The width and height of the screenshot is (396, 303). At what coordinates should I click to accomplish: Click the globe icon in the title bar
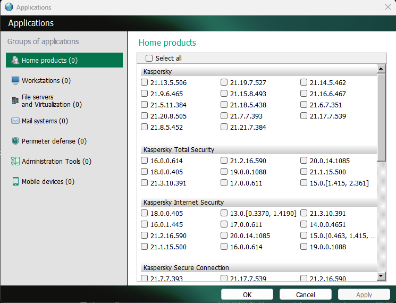click(9, 7)
